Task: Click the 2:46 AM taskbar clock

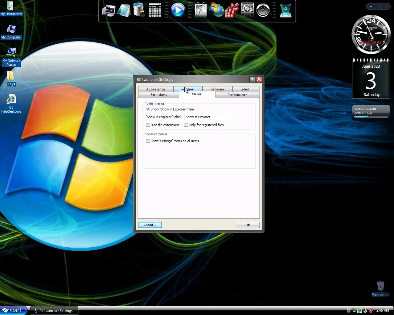Action: coord(383,311)
